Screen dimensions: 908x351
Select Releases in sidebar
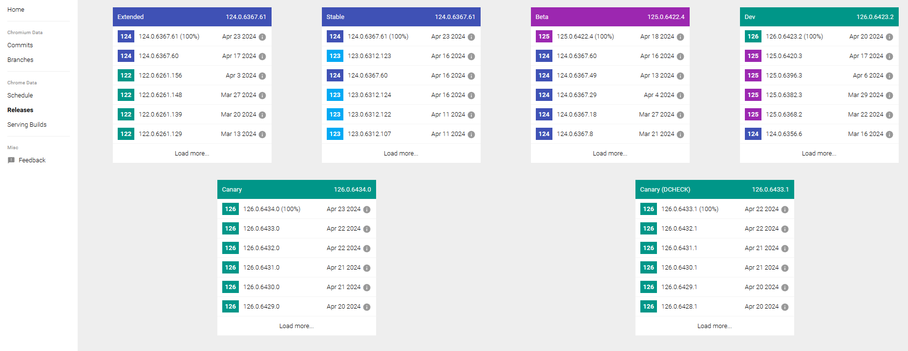21,110
